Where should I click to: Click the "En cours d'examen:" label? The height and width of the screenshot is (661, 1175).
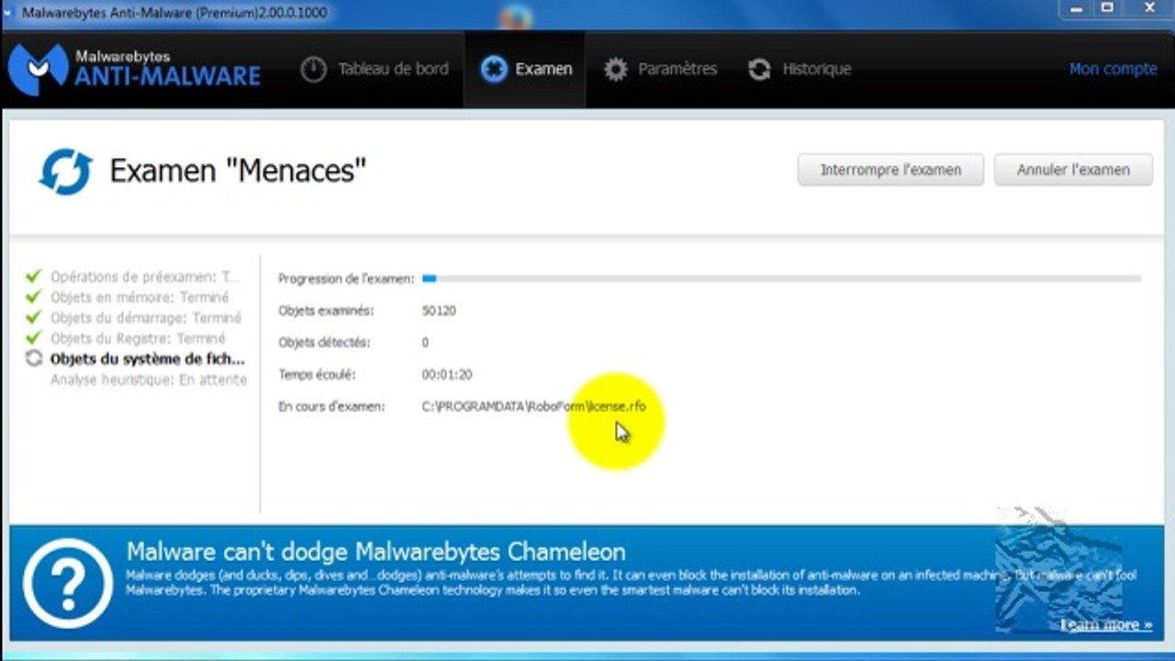pos(331,407)
